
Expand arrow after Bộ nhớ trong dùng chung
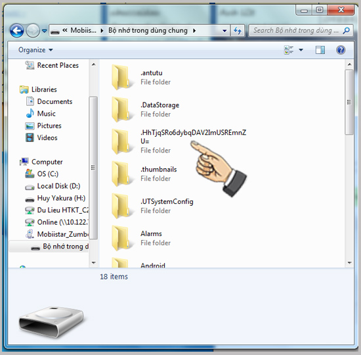point(194,31)
